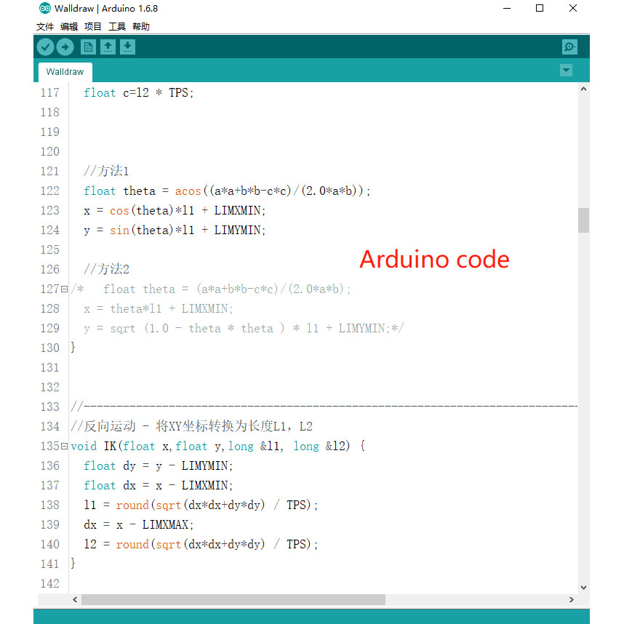
Task: Click the Arduino logo in title bar
Action: coord(45,9)
